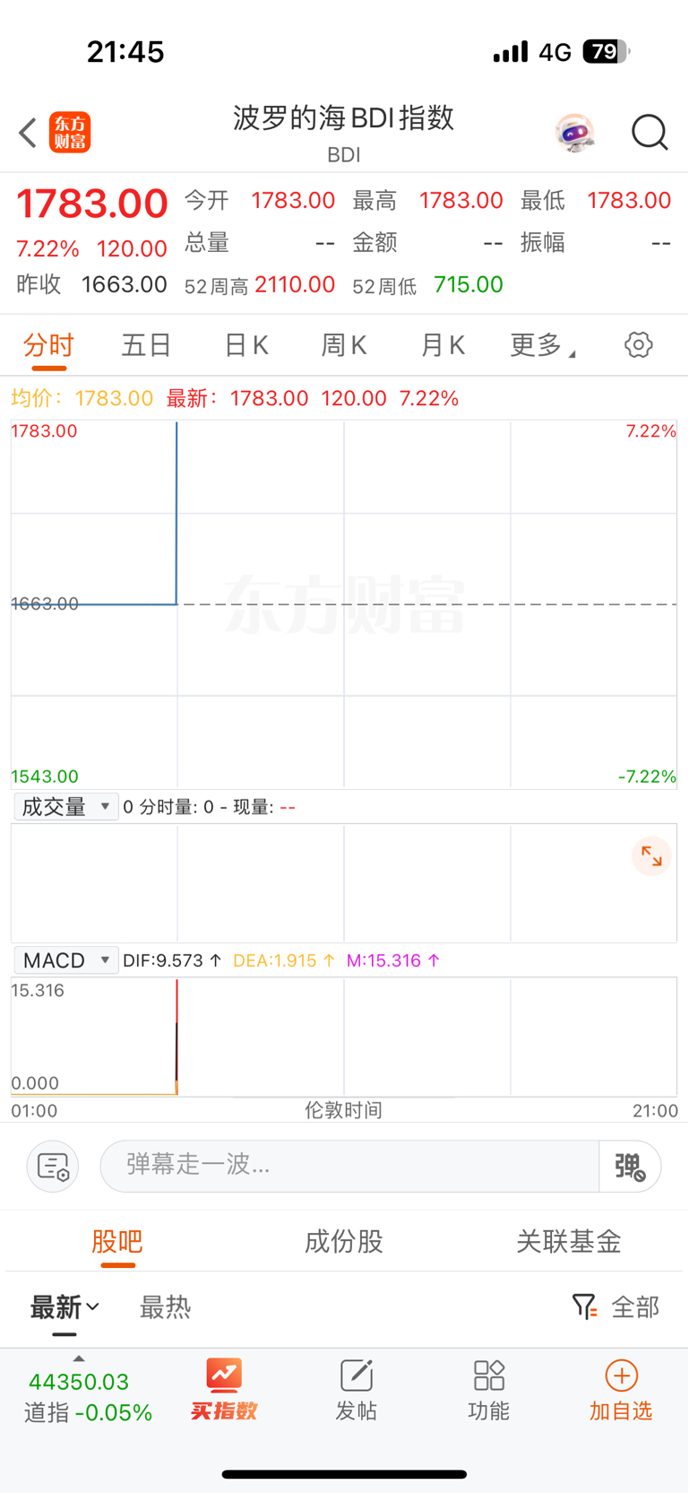689x1493 pixels.
Task: Open the 全部 filter button
Action: click(x=616, y=1307)
